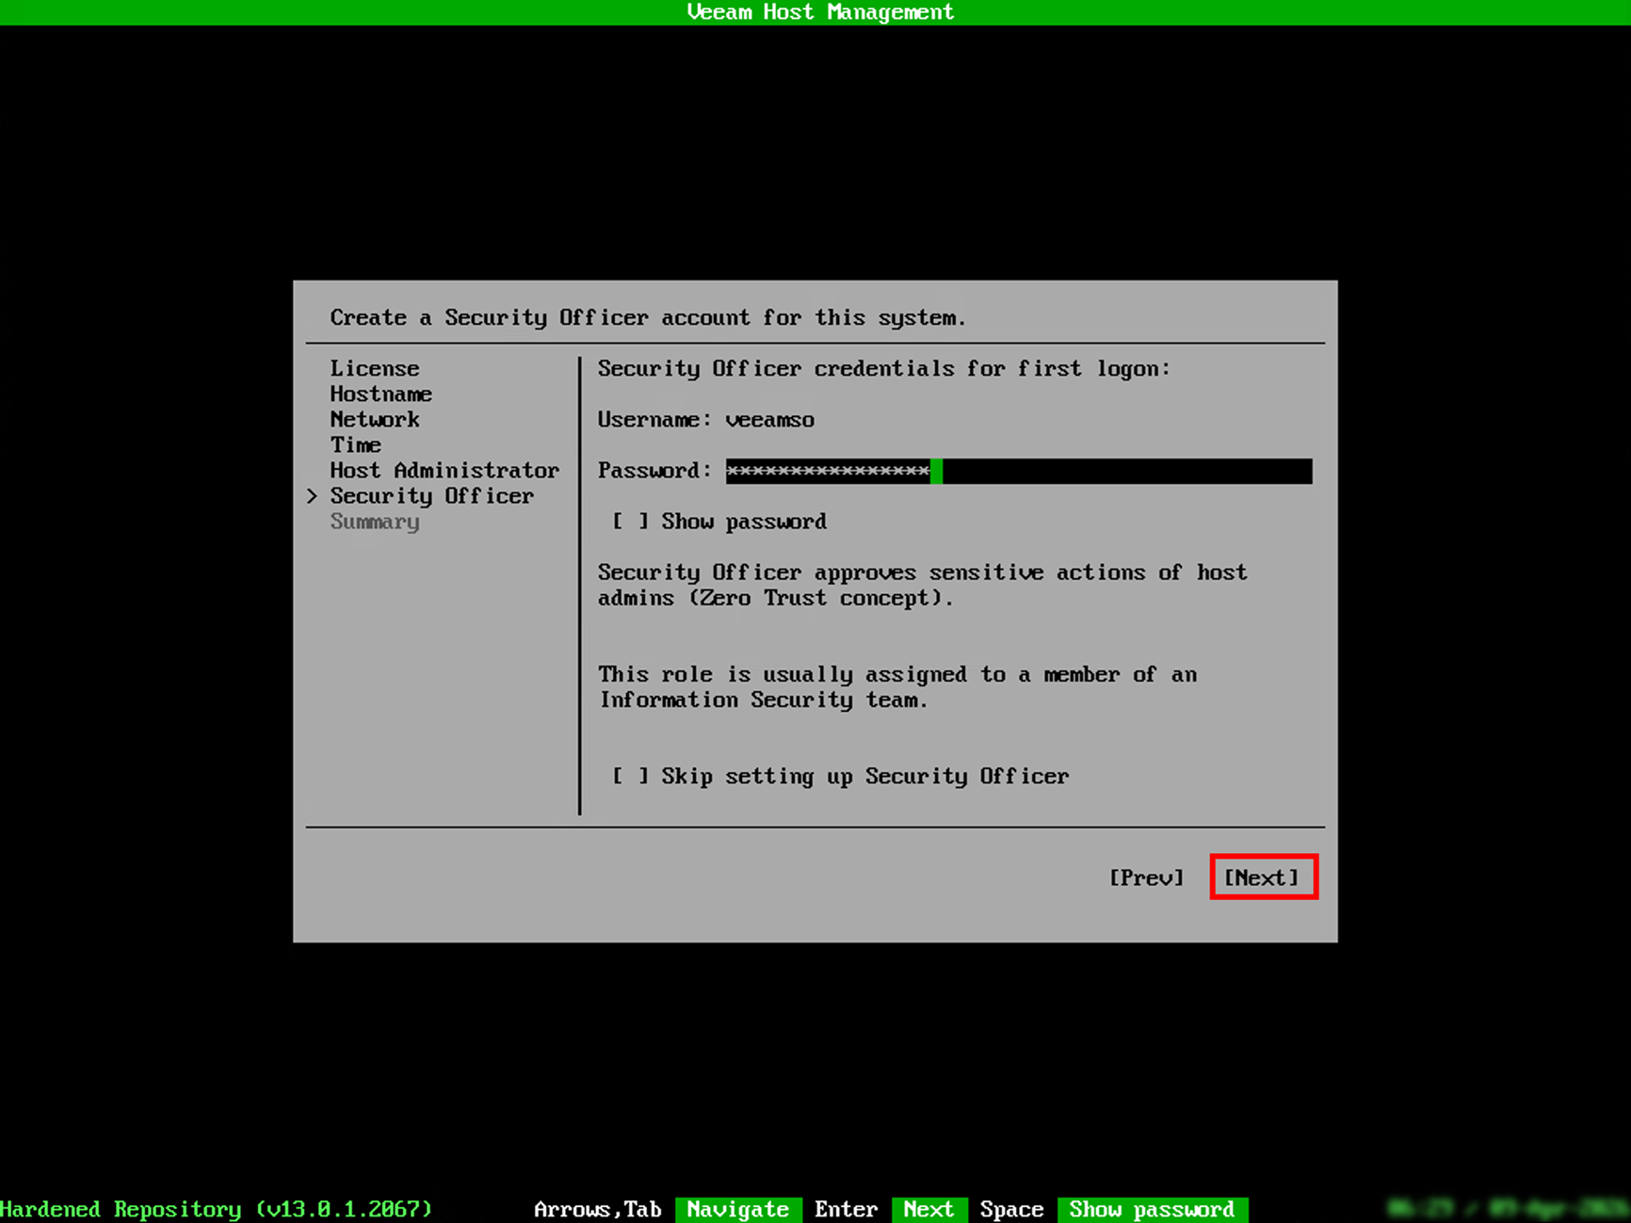
Task: Click the veeamso username text
Action: tap(769, 419)
